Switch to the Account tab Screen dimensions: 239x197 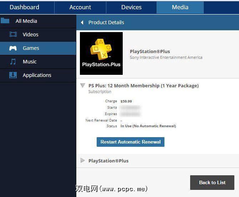[x=80, y=7]
